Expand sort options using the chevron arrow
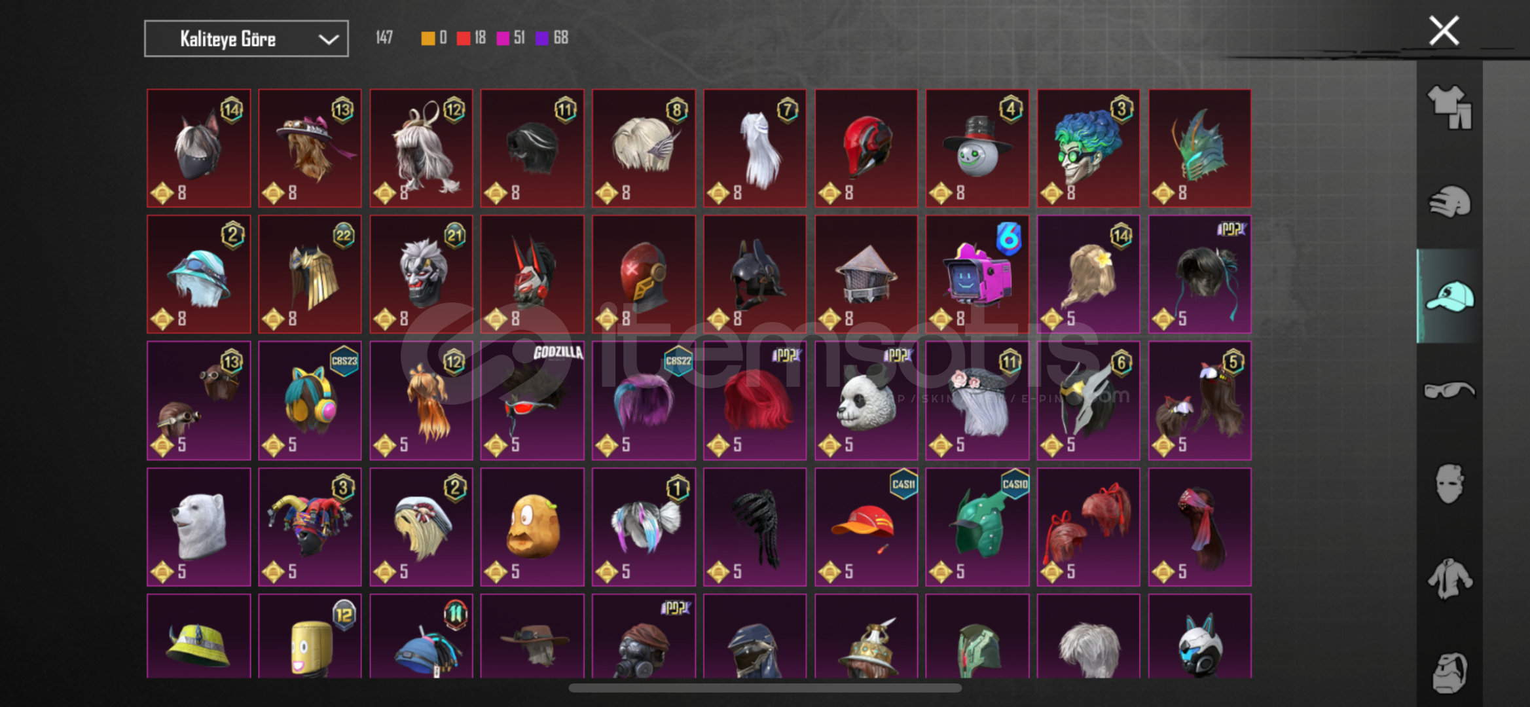The width and height of the screenshot is (1530, 707). coord(328,39)
